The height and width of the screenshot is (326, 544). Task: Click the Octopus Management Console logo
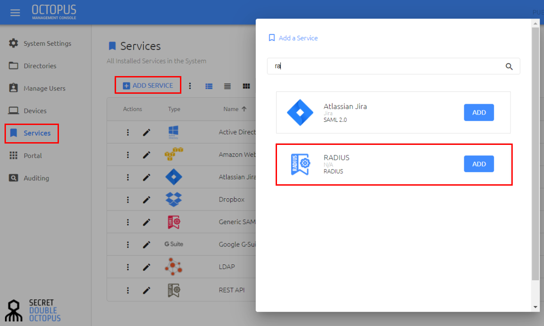[54, 12]
